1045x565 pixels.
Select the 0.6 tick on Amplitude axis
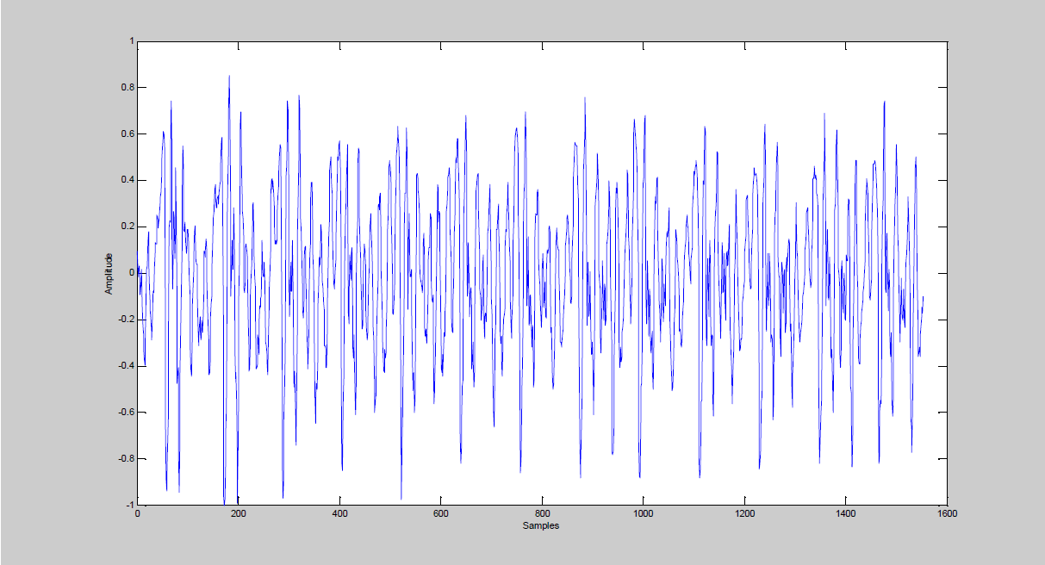(127, 134)
